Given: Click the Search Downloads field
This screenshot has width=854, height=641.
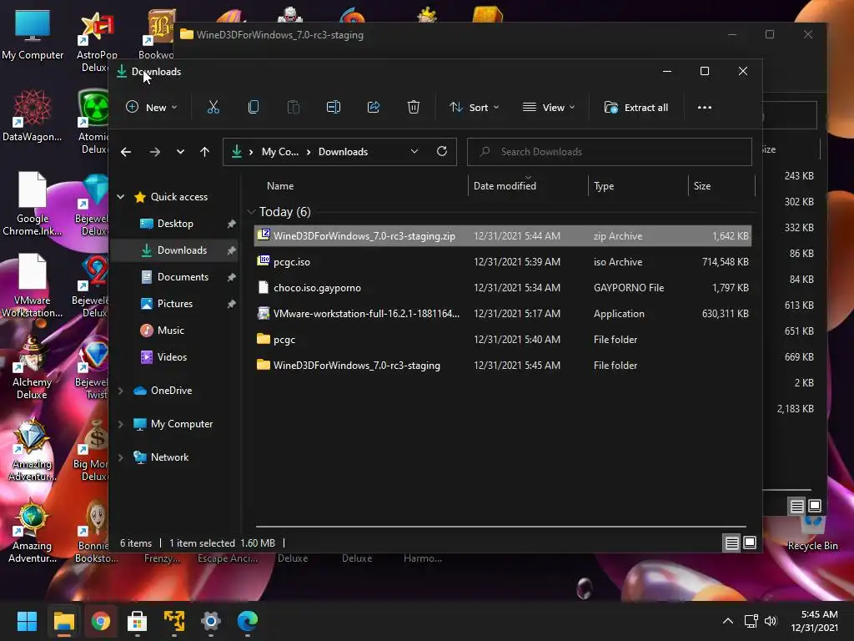Looking at the screenshot, I should point(610,152).
